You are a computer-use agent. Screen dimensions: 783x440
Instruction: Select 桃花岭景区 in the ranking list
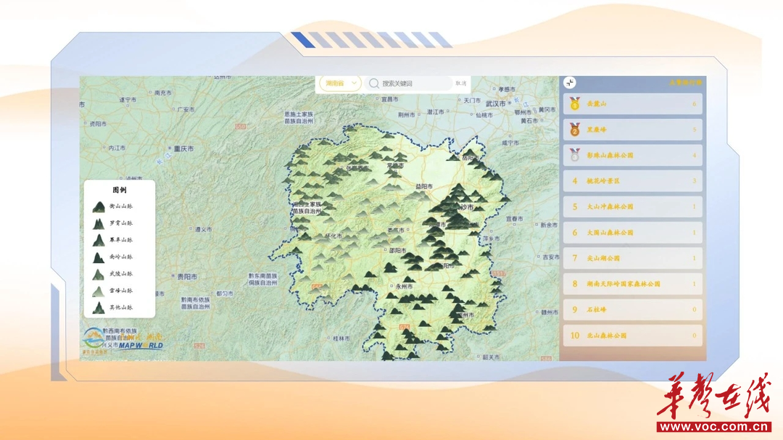633,181
